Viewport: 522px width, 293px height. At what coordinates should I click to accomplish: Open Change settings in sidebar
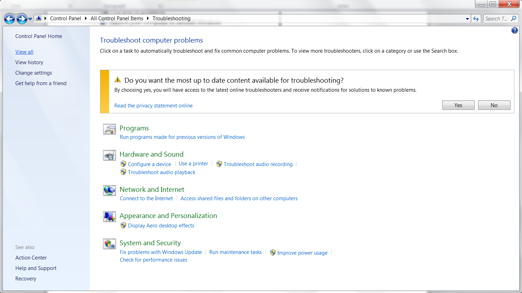pos(33,73)
